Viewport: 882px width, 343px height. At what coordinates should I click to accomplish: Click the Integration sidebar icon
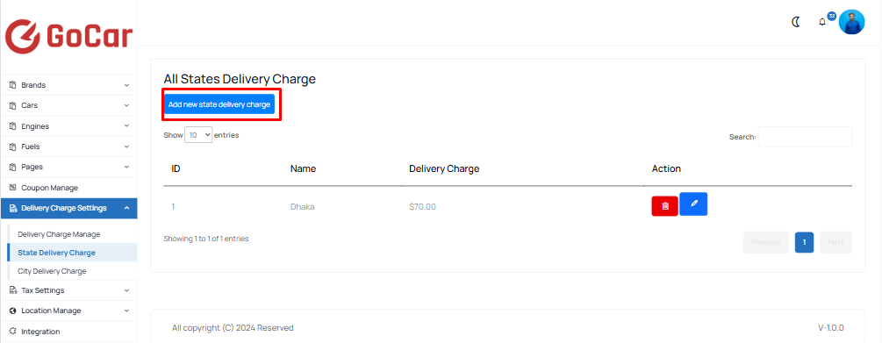(13, 332)
